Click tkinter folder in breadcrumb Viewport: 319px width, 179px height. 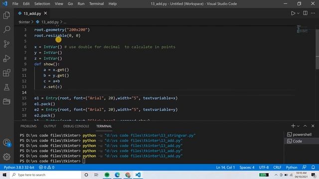pos(24,22)
